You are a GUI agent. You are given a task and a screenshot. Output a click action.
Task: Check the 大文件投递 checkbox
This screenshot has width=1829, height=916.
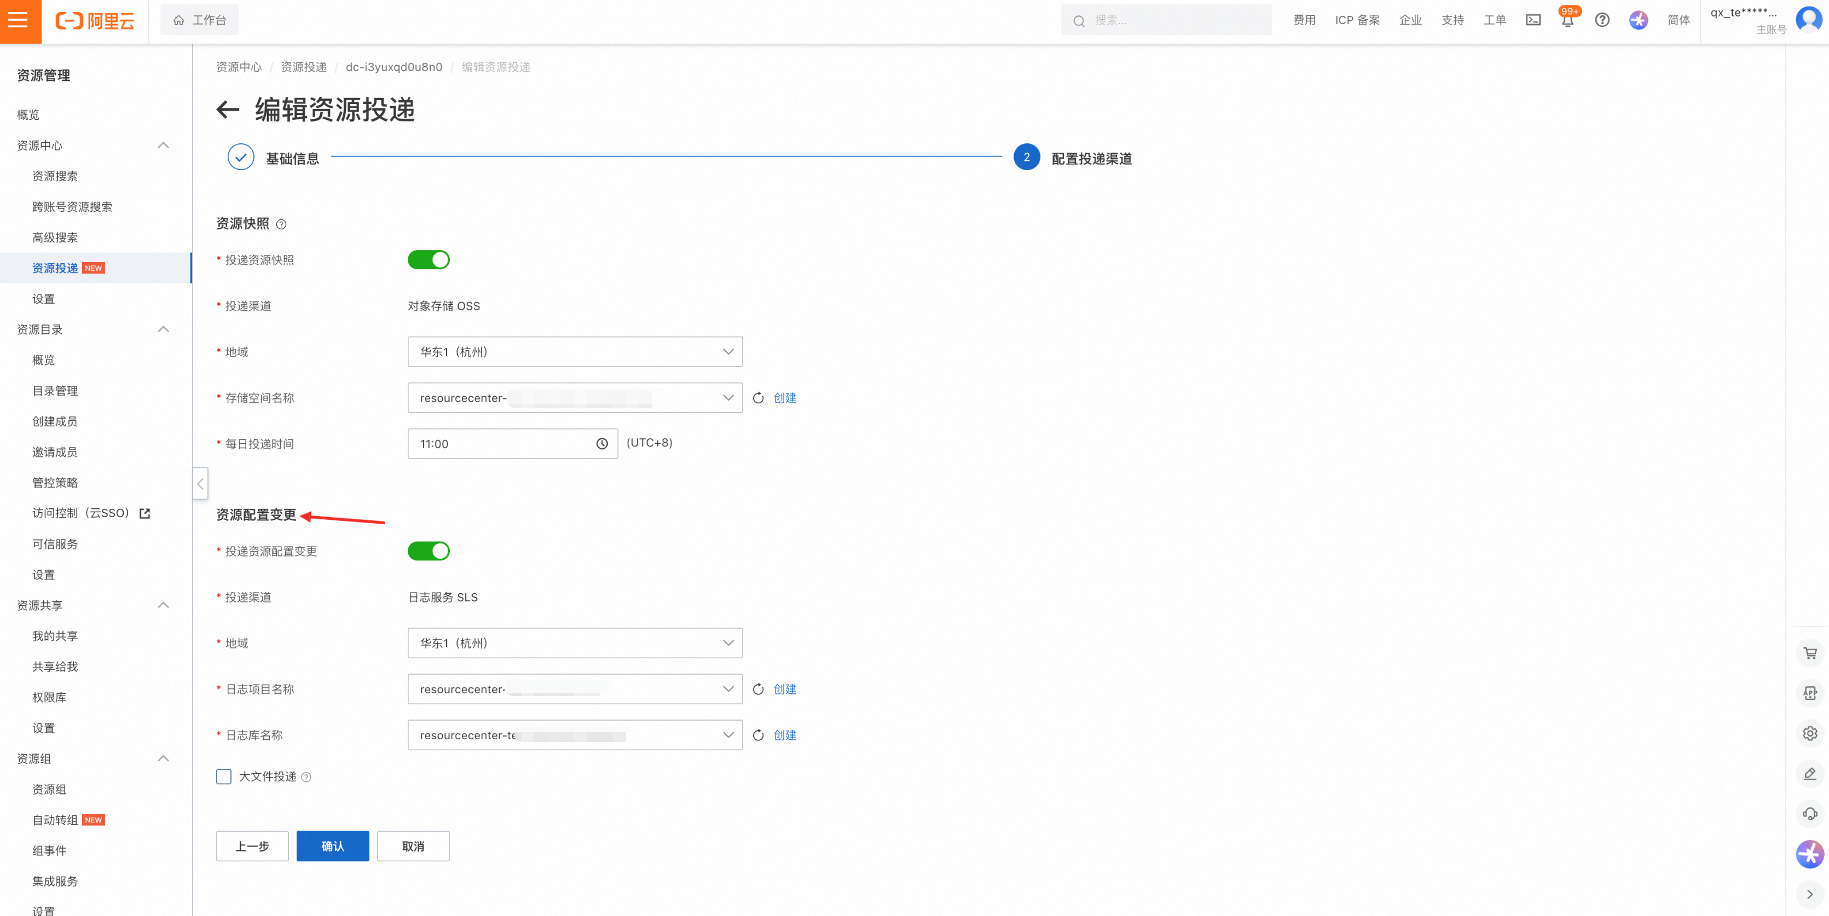pyautogui.click(x=224, y=776)
